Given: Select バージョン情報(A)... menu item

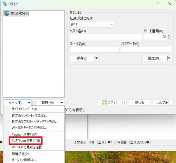Looking at the screenshot, I should click(34, 160).
